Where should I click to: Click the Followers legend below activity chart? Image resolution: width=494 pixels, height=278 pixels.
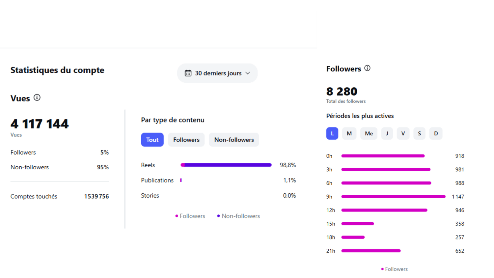pos(394,269)
